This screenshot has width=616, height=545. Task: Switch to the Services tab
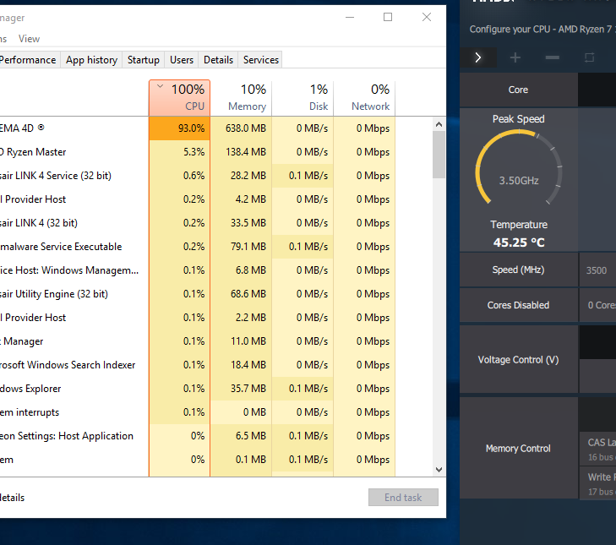coord(260,60)
